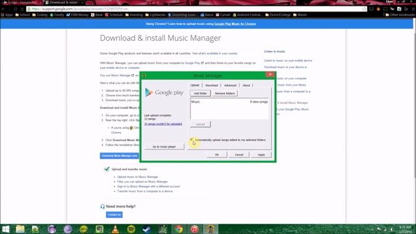Open Sign in with a different account link
This screenshot has width=416, height=234.
pos(149,187)
